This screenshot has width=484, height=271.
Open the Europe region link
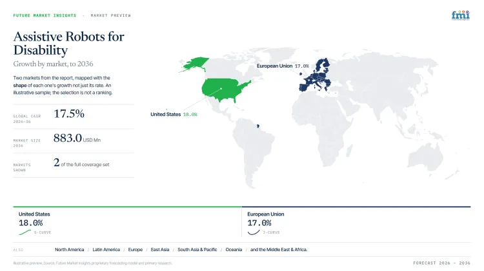[x=136, y=250]
